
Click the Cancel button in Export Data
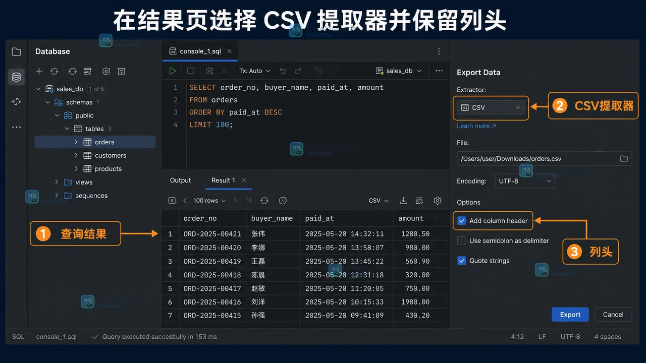[x=613, y=315]
